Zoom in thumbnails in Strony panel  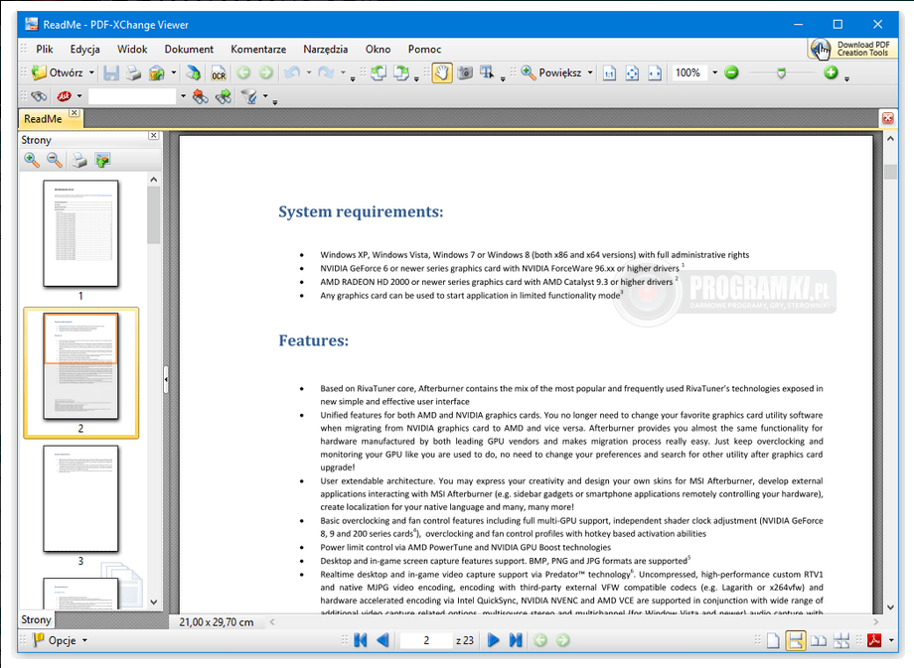click(x=32, y=160)
